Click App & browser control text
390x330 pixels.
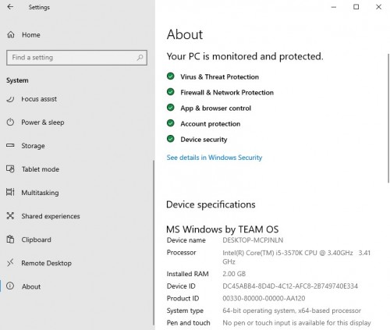(216, 108)
